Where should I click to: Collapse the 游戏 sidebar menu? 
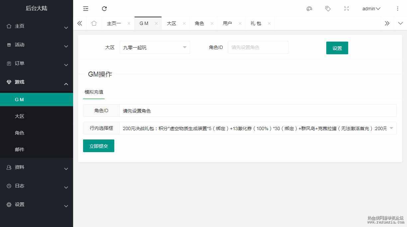[x=37, y=82]
